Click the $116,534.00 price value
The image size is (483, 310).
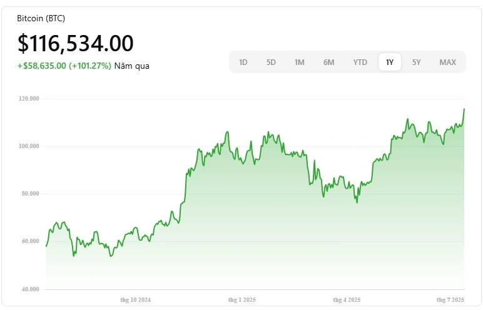[75, 43]
